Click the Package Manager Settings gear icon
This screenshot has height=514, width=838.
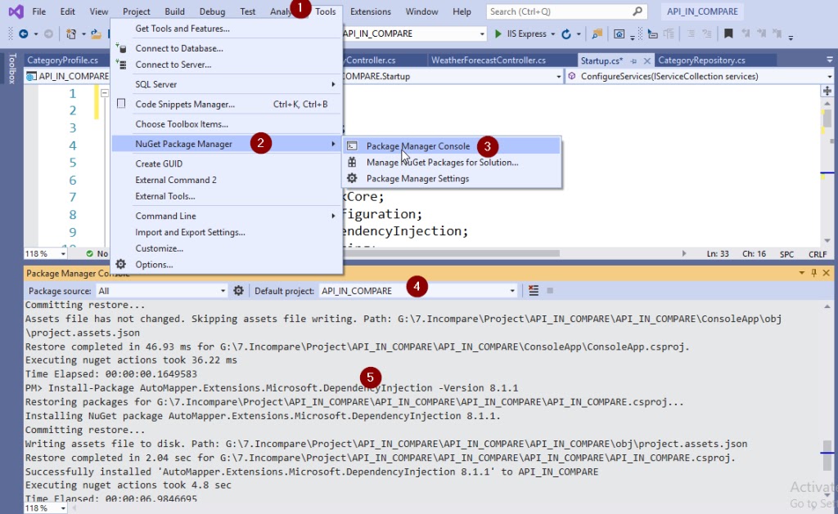pyautogui.click(x=352, y=178)
